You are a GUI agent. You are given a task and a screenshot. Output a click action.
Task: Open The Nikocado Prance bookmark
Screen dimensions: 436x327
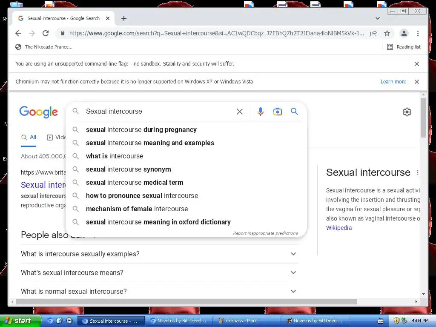[x=44, y=47]
